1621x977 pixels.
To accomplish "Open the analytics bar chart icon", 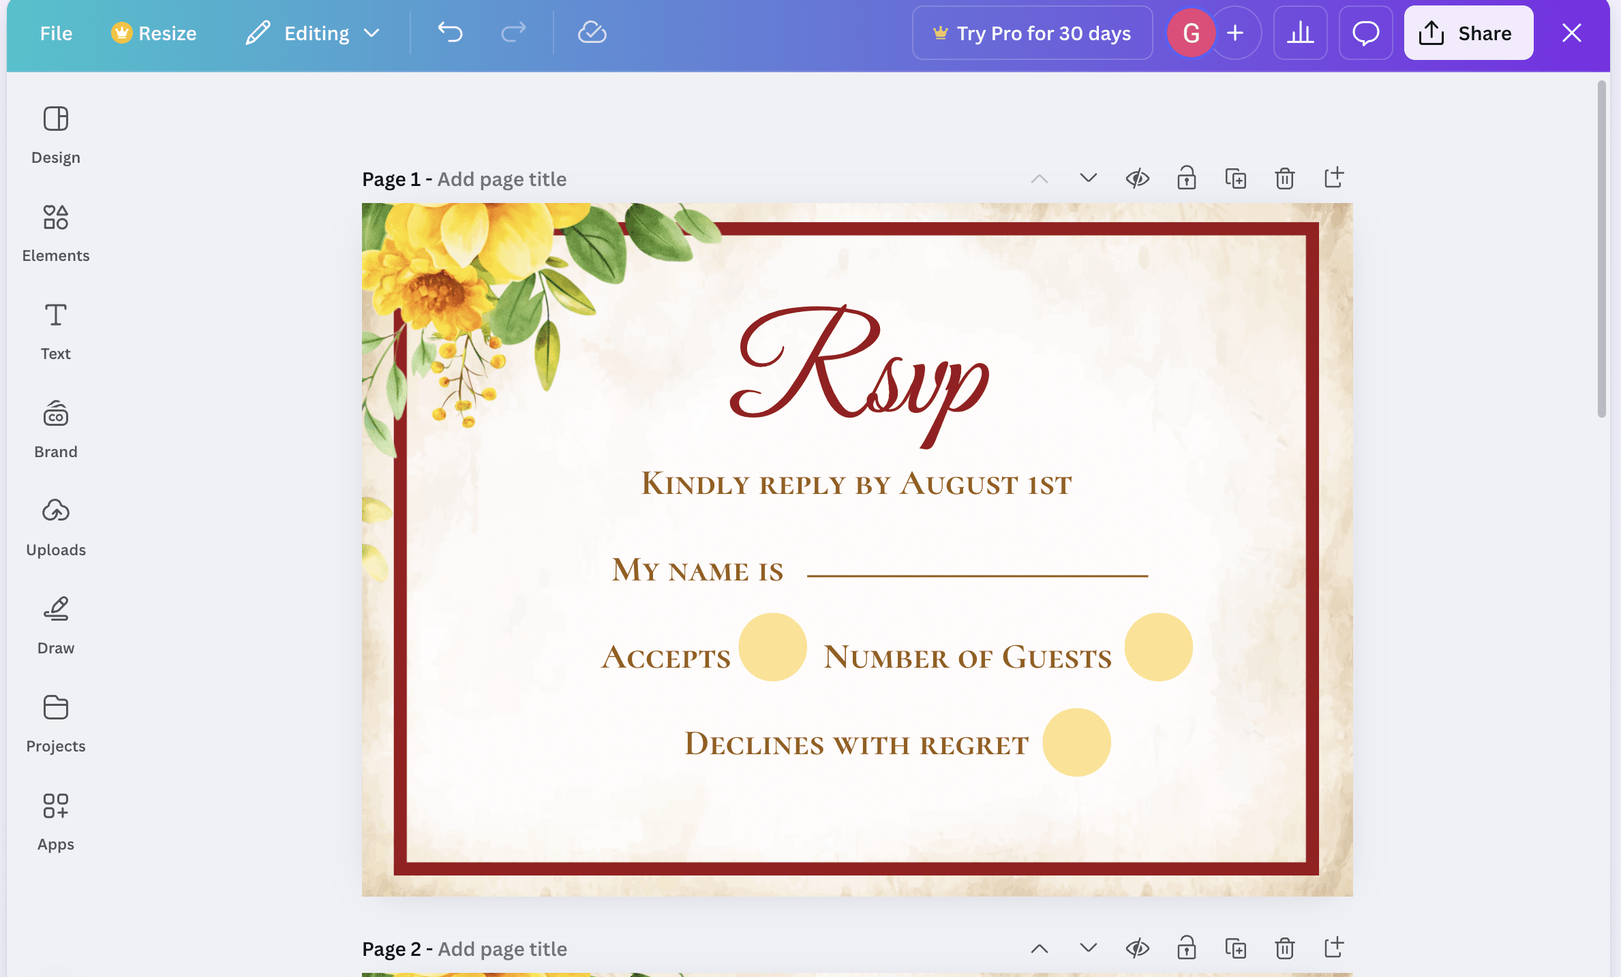I will 1300,33.
